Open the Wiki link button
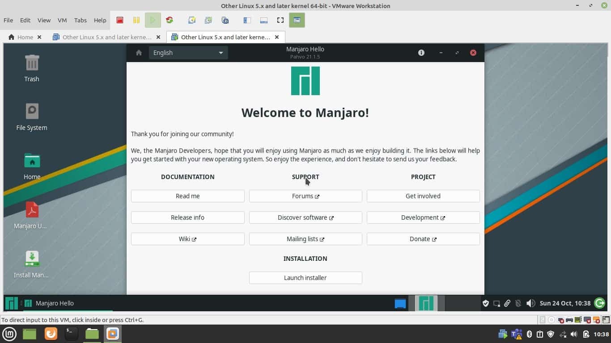 click(x=188, y=239)
